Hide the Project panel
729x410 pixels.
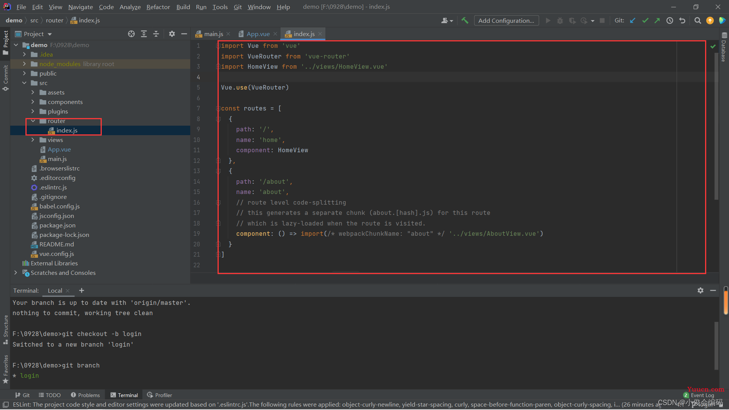pyautogui.click(x=184, y=34)
